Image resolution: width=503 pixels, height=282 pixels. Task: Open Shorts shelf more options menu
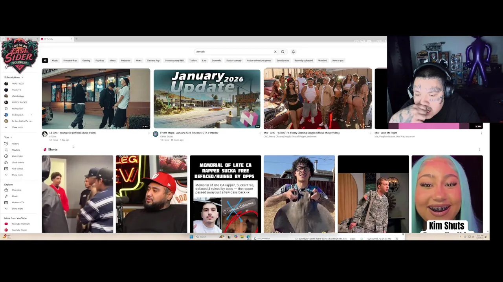tap(480, 150)
